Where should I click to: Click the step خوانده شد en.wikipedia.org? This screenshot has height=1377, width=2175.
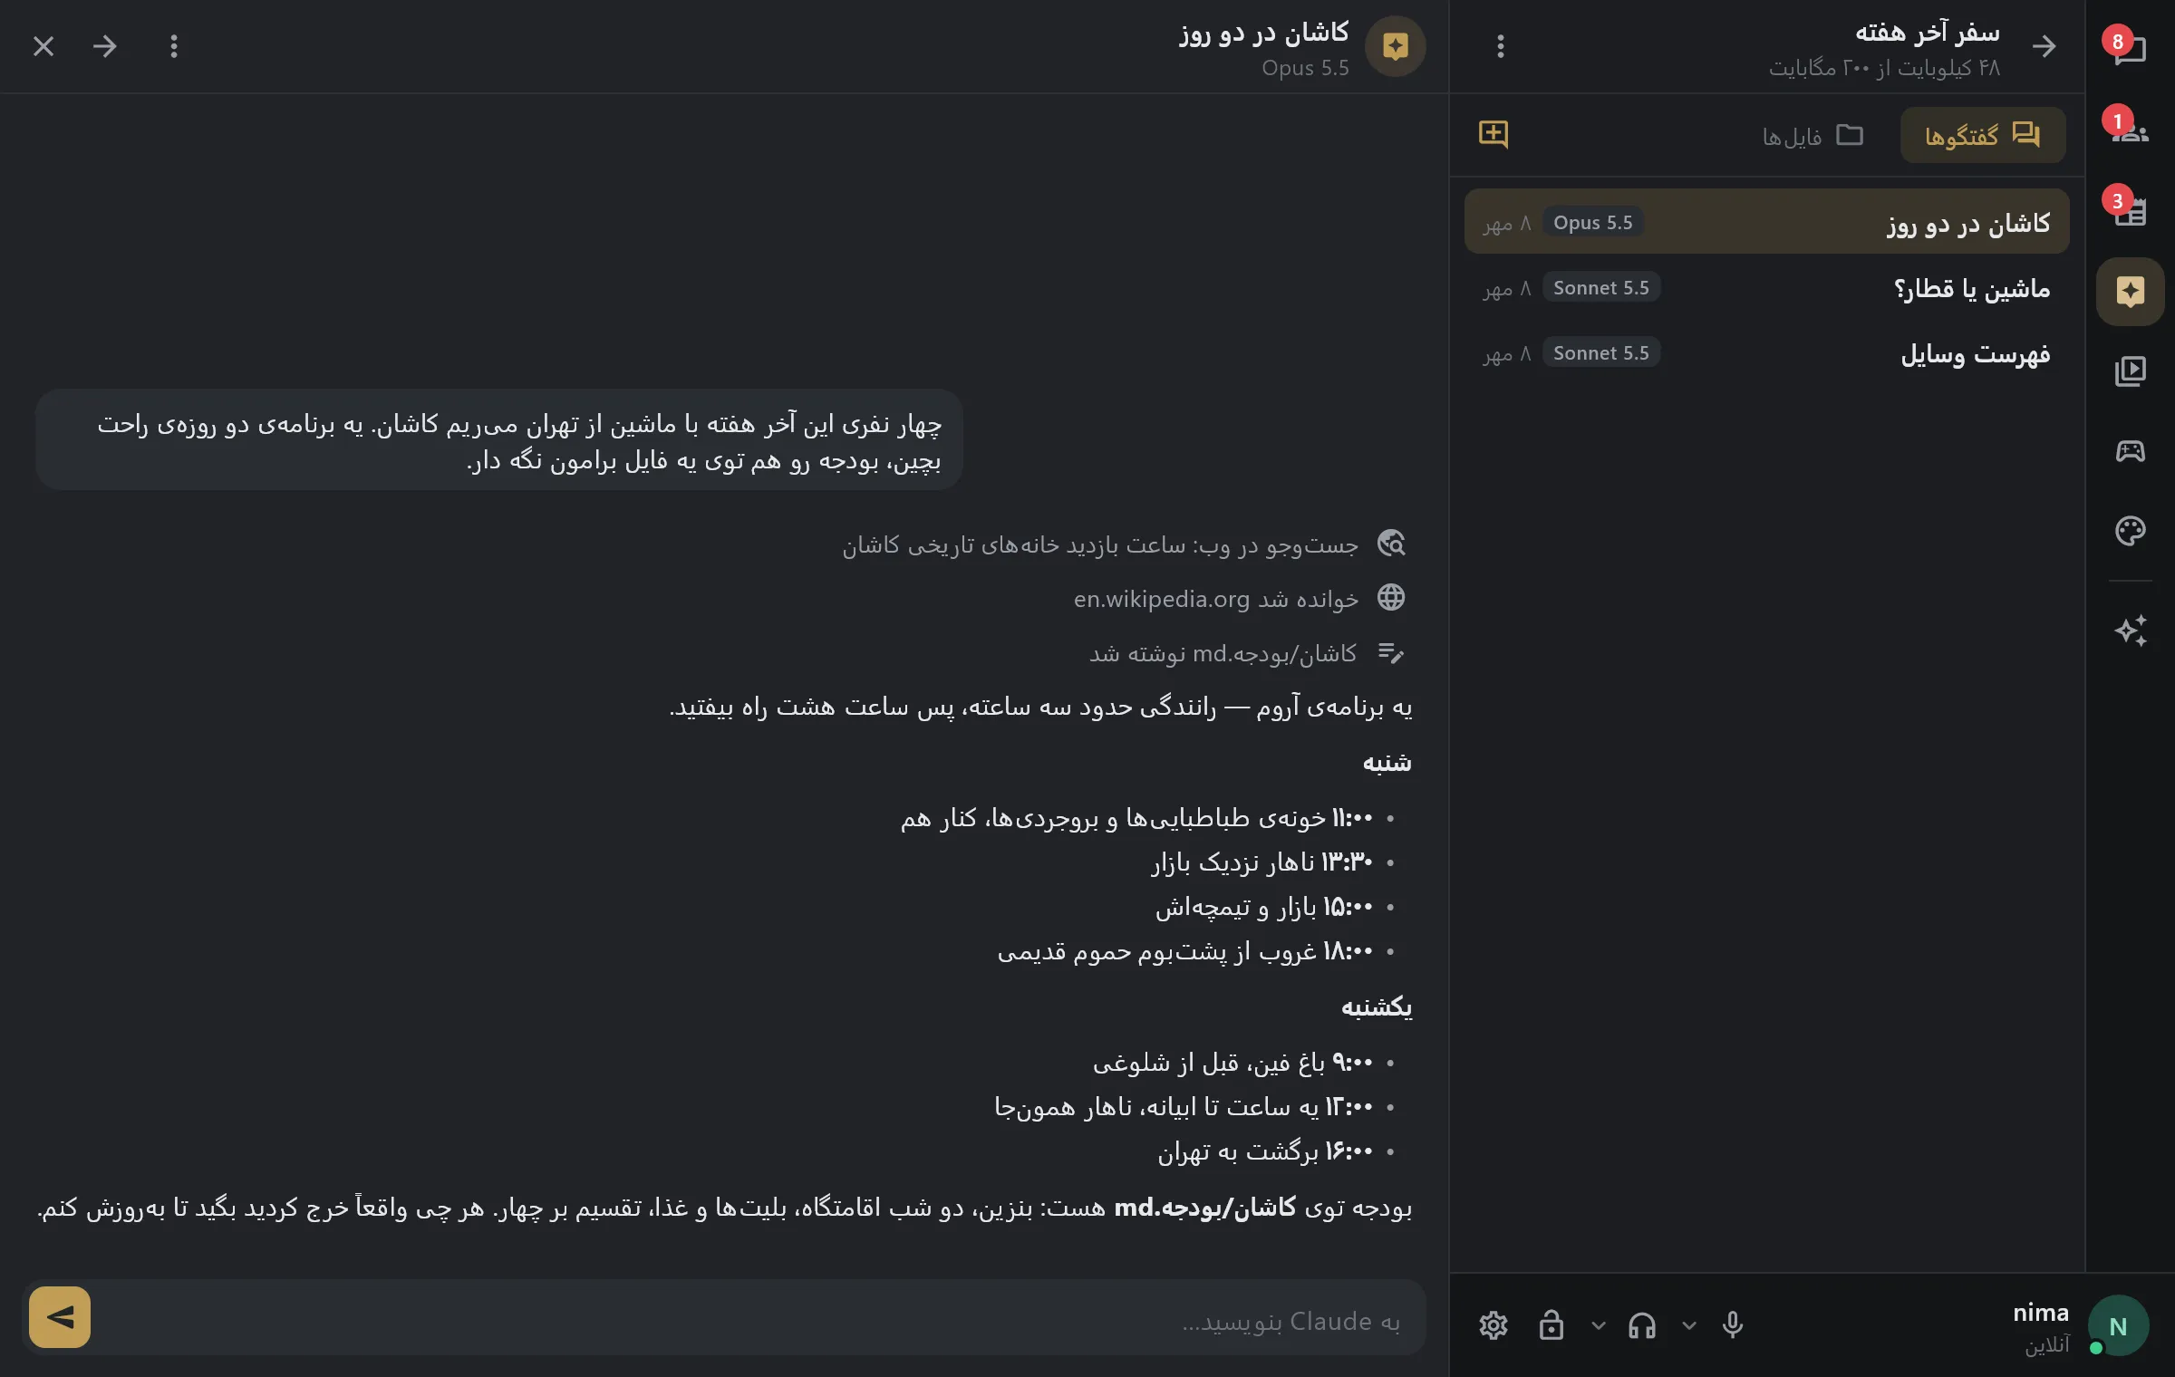point(1240,599)
